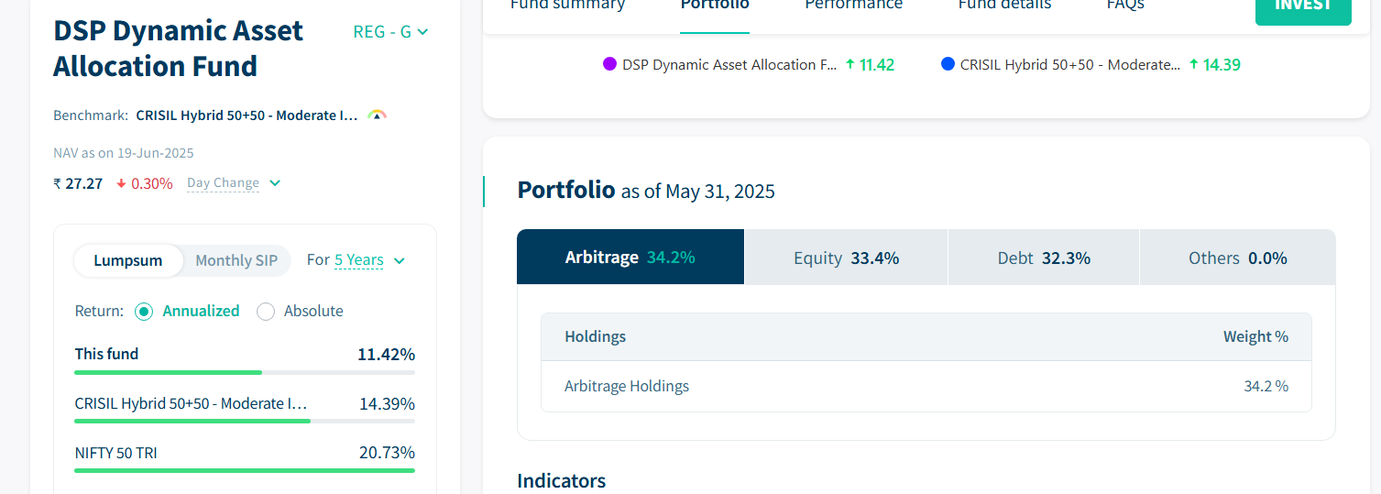Click the risk-o-meter icon beside benchmark
The width and height of the screenshot is (1381, 494).
[x=377, y=115]
